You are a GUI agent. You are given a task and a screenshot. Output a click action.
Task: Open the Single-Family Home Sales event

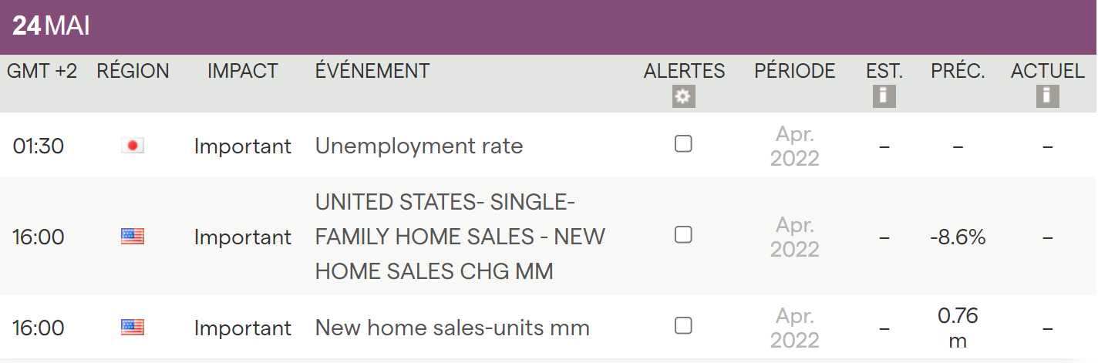pos(460,237)
